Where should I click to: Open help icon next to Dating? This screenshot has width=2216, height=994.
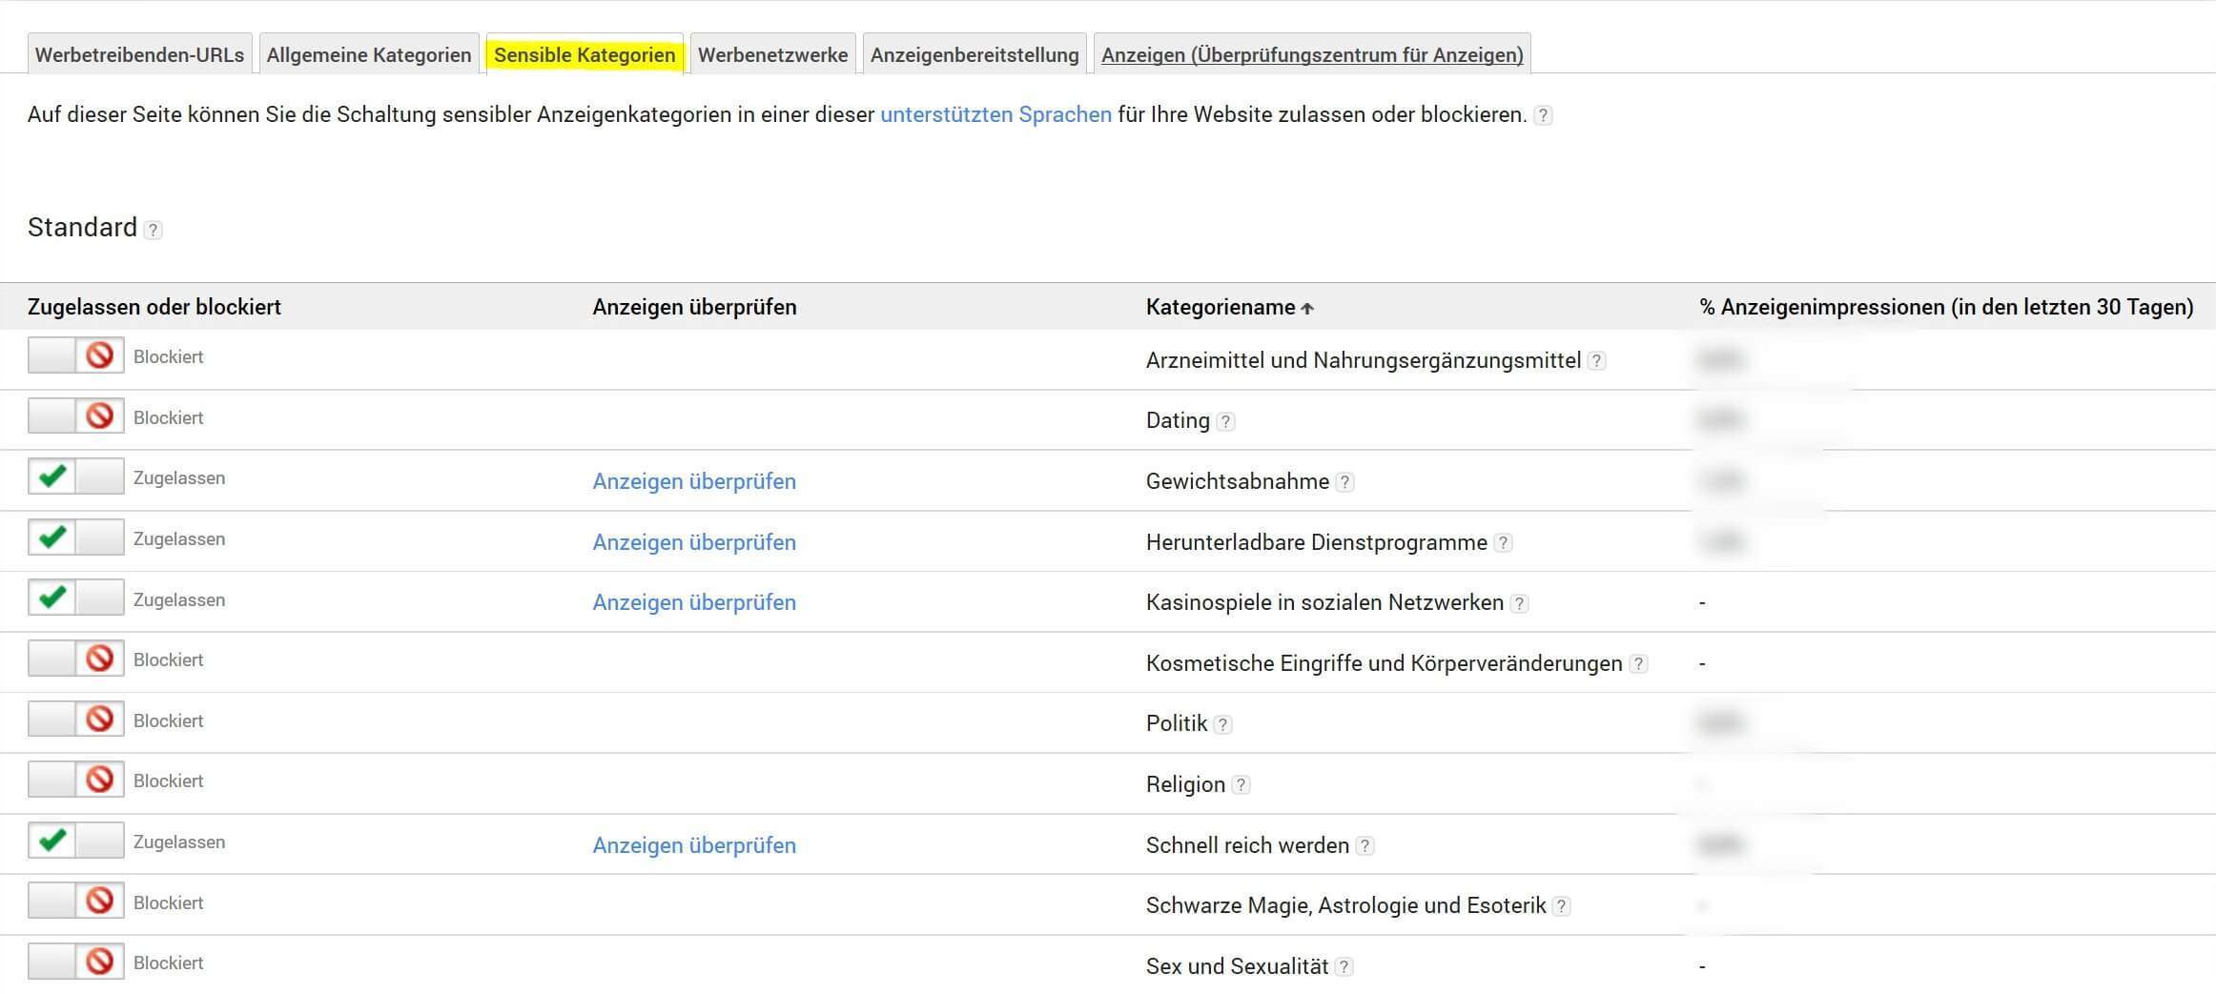[1225, 421]
